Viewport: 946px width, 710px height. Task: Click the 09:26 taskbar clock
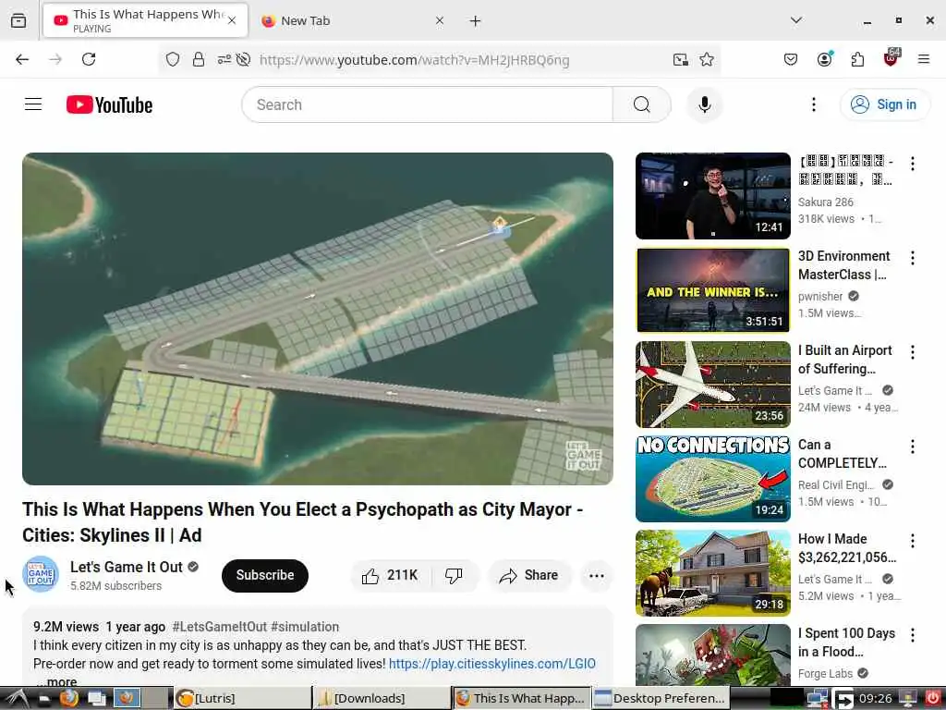point(875,699)
